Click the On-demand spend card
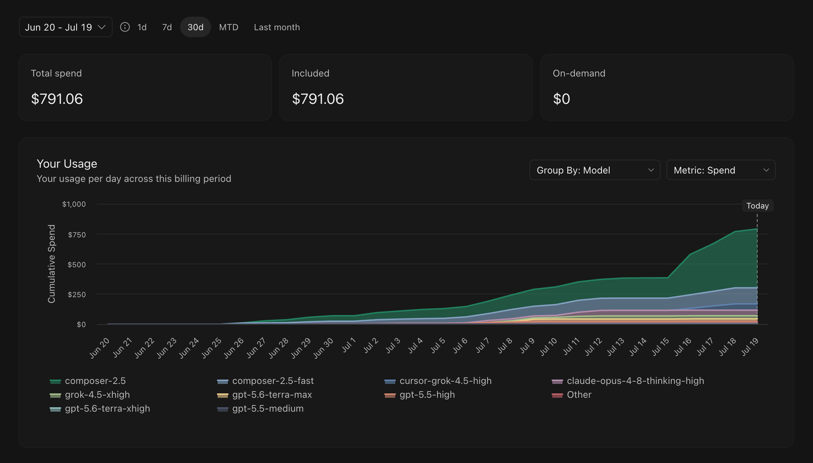Screen dimensions: 813x463 (667, 87)
